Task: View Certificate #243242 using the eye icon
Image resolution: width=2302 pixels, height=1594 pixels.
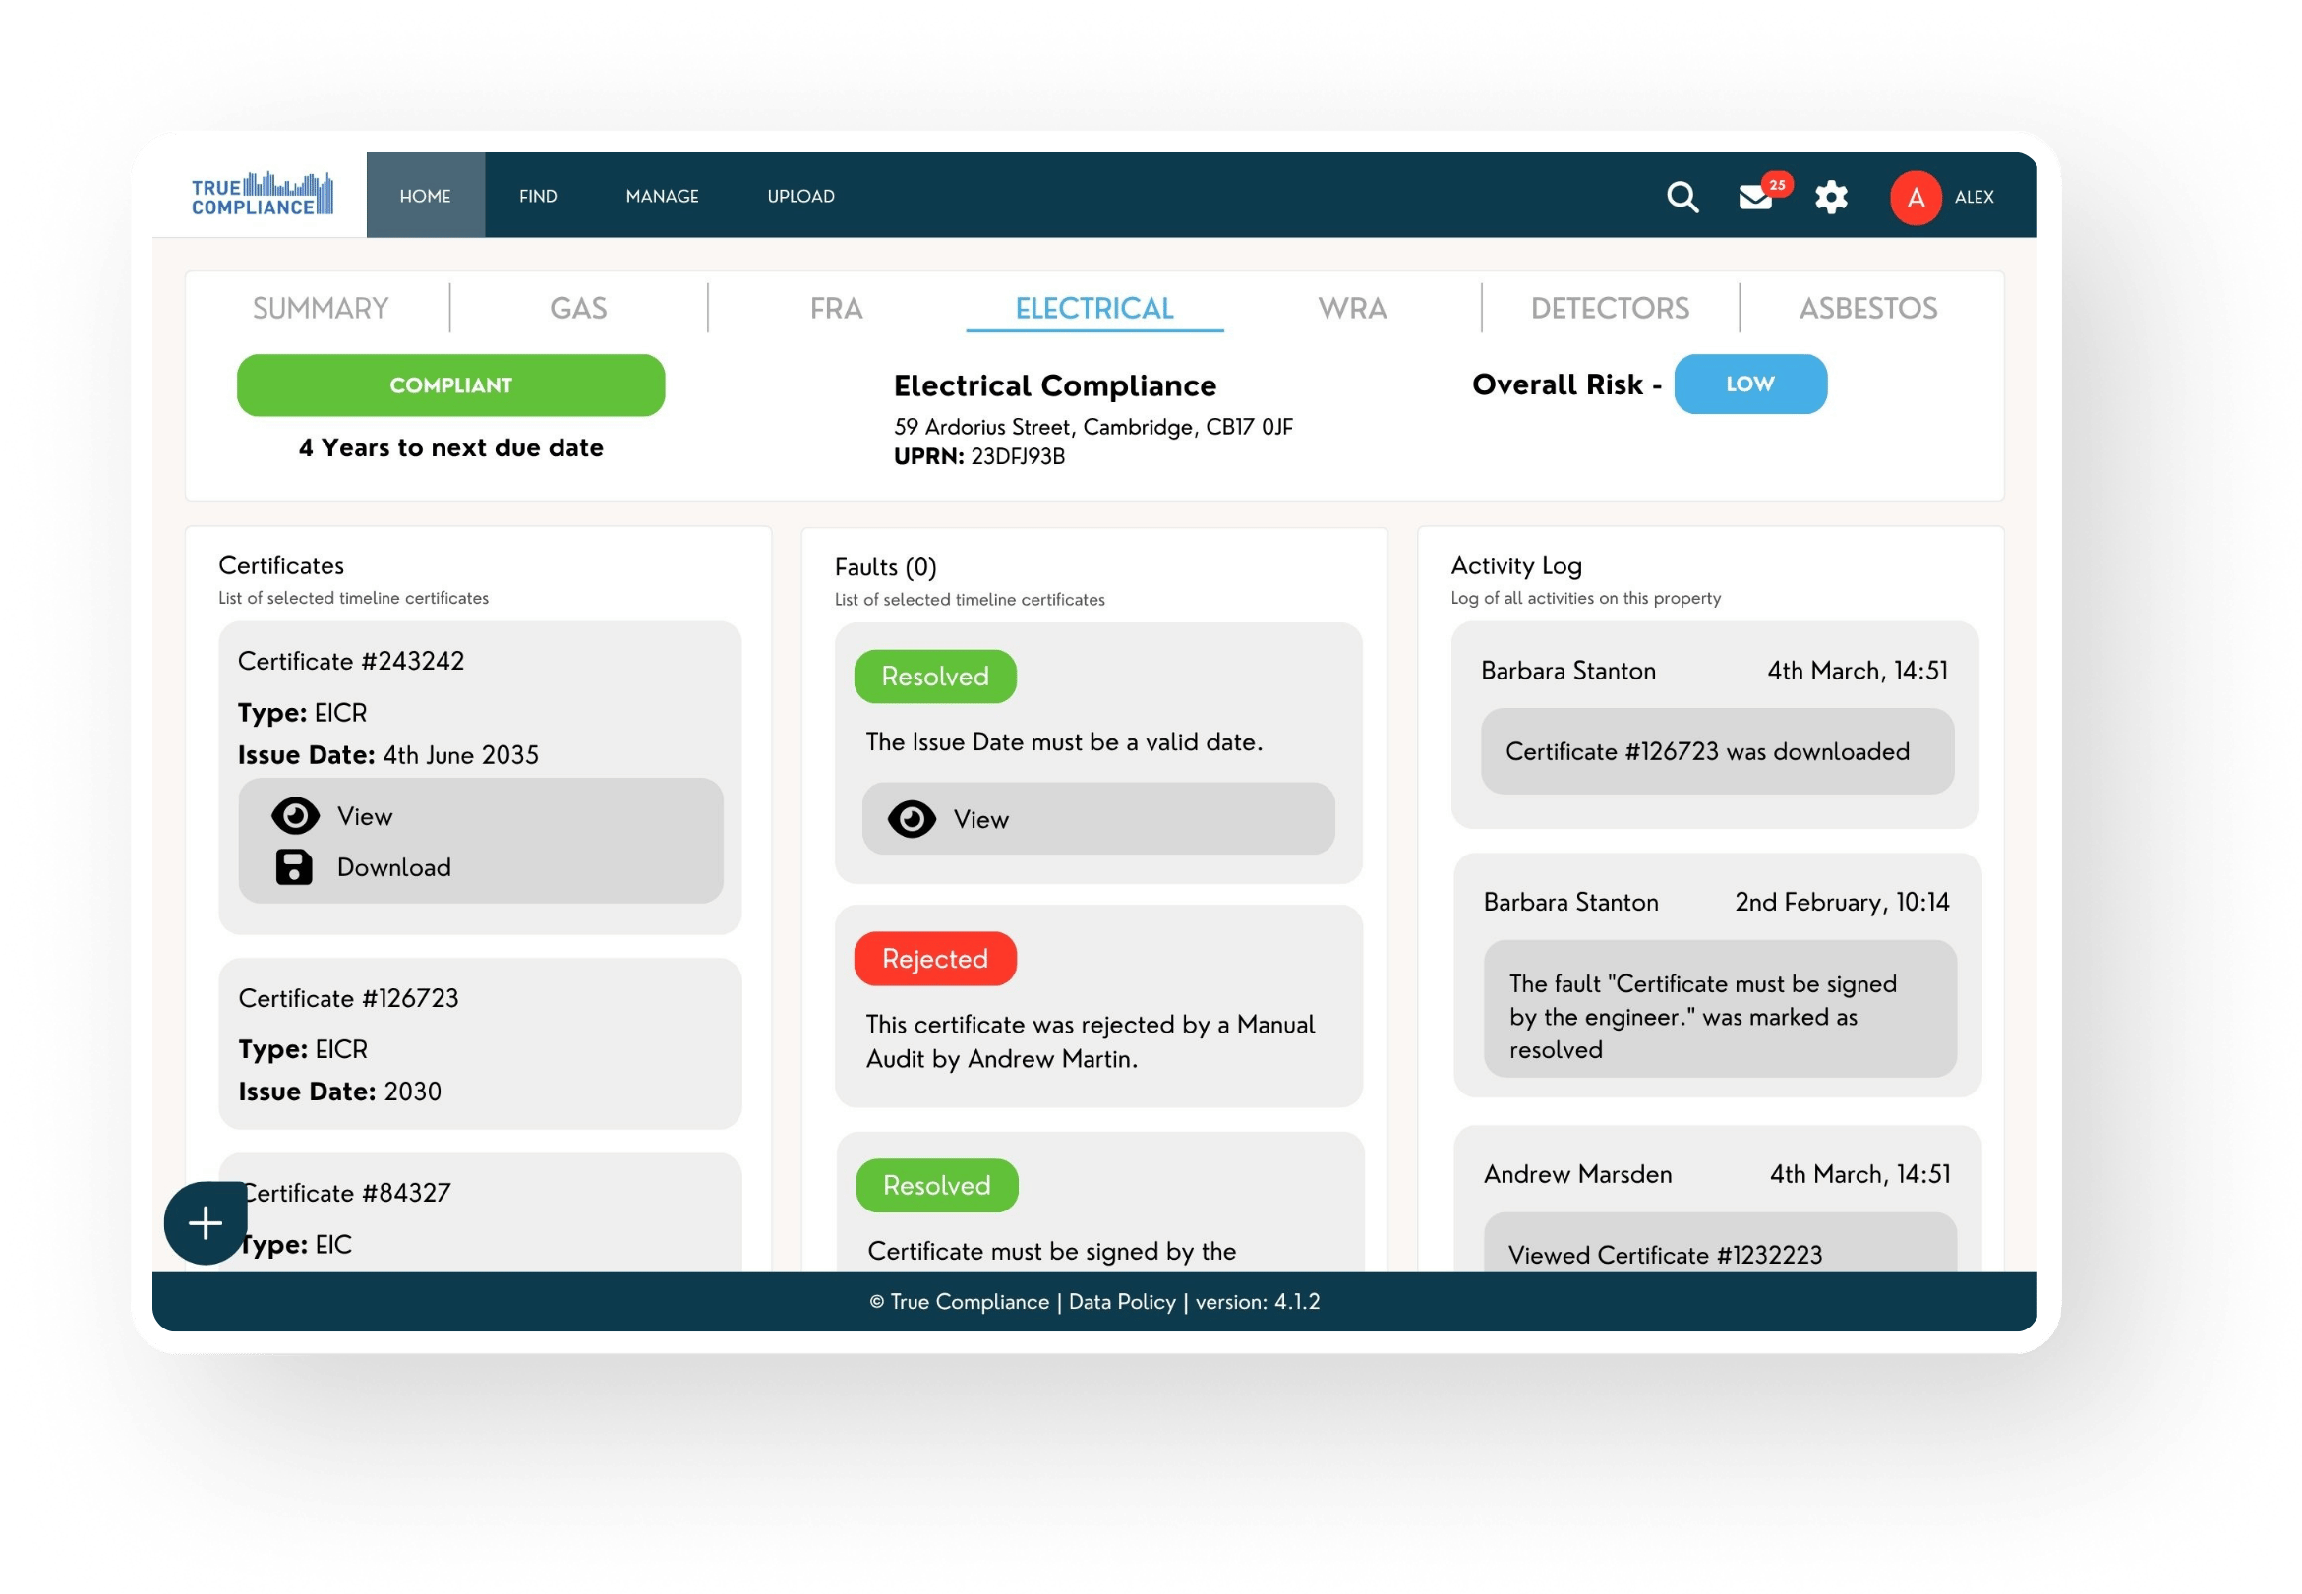Action: (295, 815)
